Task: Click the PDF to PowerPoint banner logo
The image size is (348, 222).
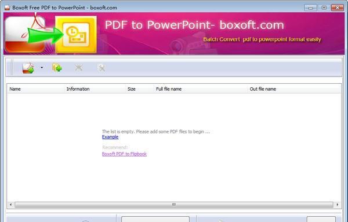Action: 50,34
